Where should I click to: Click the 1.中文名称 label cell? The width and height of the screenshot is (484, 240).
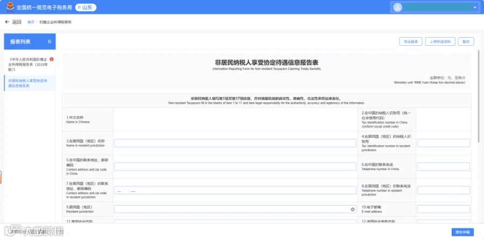(x=88, y=119)
